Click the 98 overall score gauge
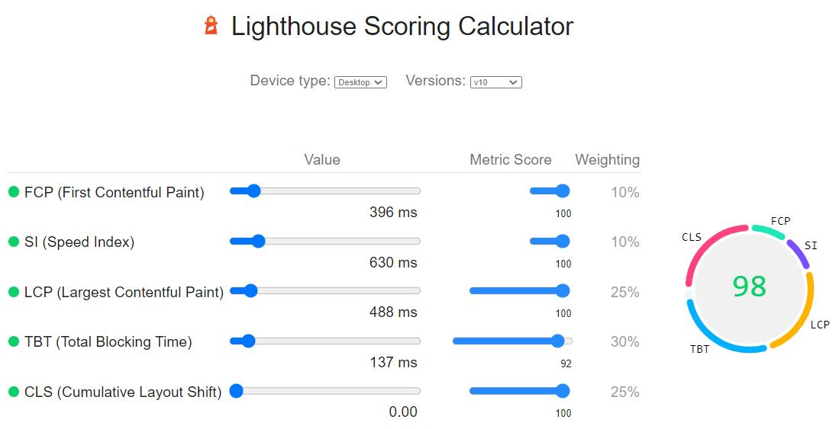The image size is (839, 429). coord(749,287)
